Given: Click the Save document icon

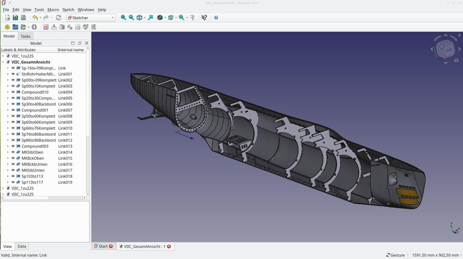Looking at the screenshot, I should point(23,18).
